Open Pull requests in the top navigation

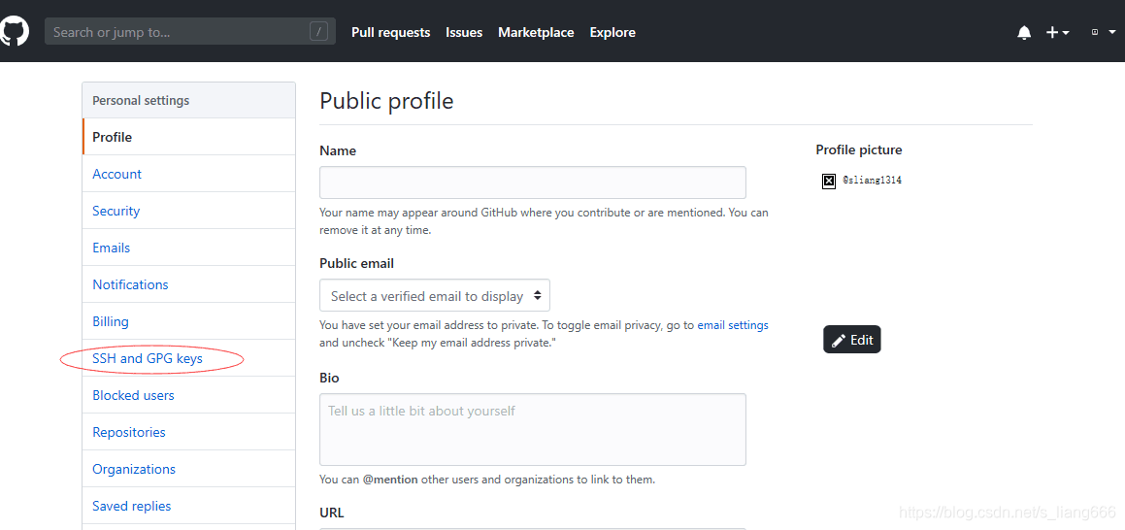point(390,32)
